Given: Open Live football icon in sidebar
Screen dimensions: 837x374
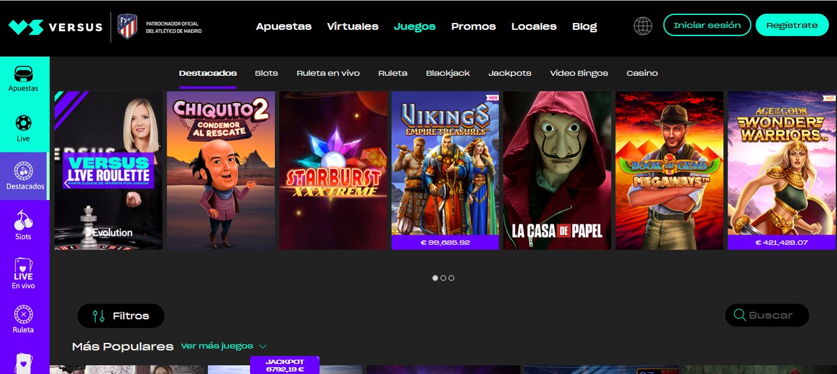Looking at the screenshot, I should click(x=24, y=123).
